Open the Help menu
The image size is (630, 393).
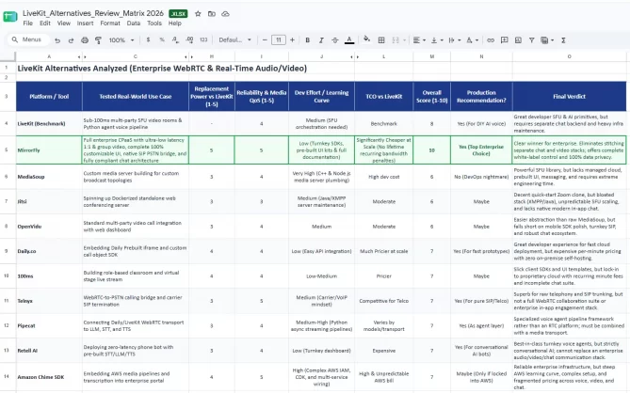pyautogui.click(x=175, y=24)
